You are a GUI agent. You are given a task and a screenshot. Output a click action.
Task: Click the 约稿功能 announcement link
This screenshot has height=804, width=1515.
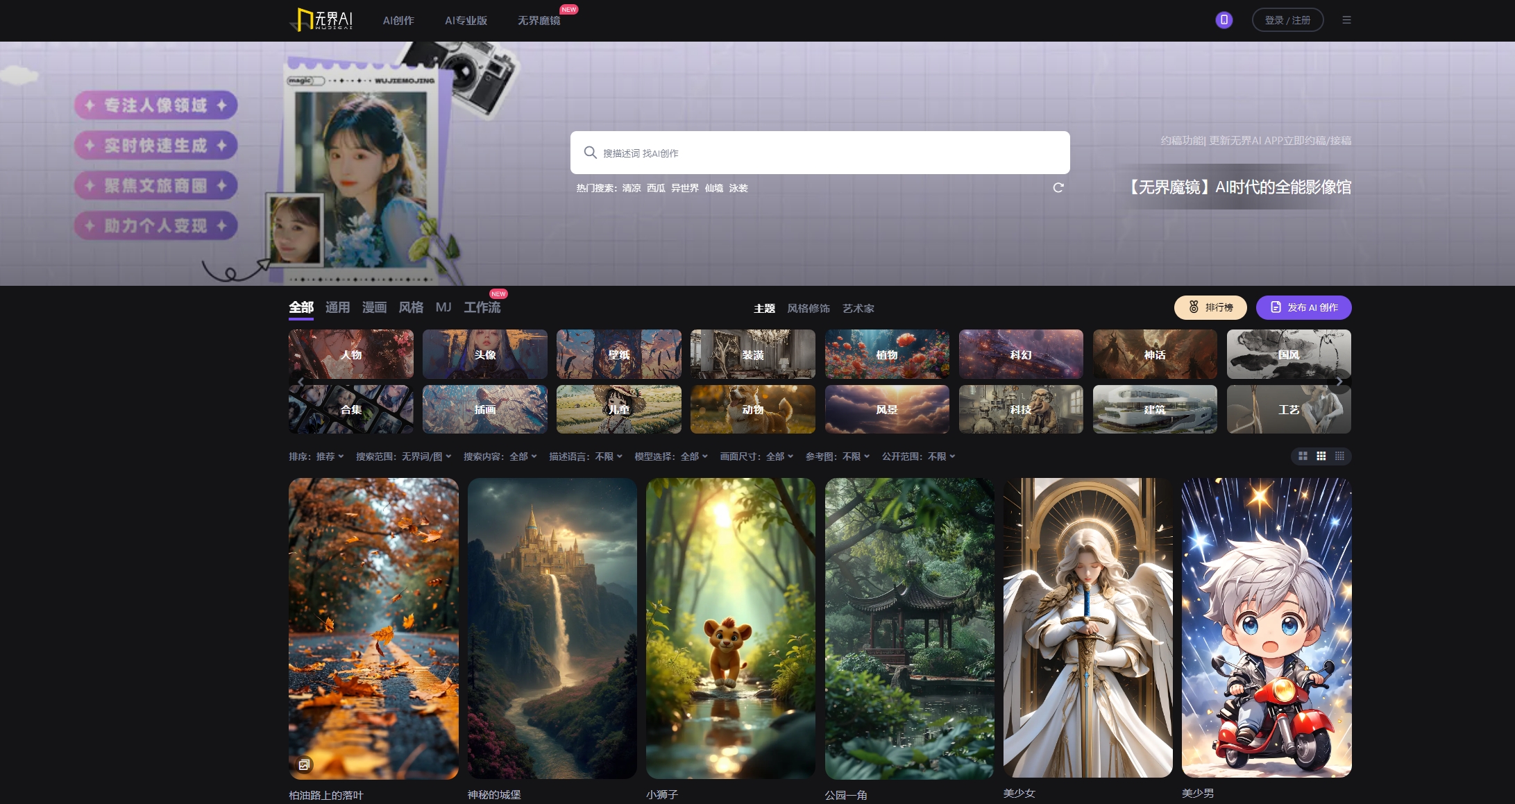(x=1256, y=141)
